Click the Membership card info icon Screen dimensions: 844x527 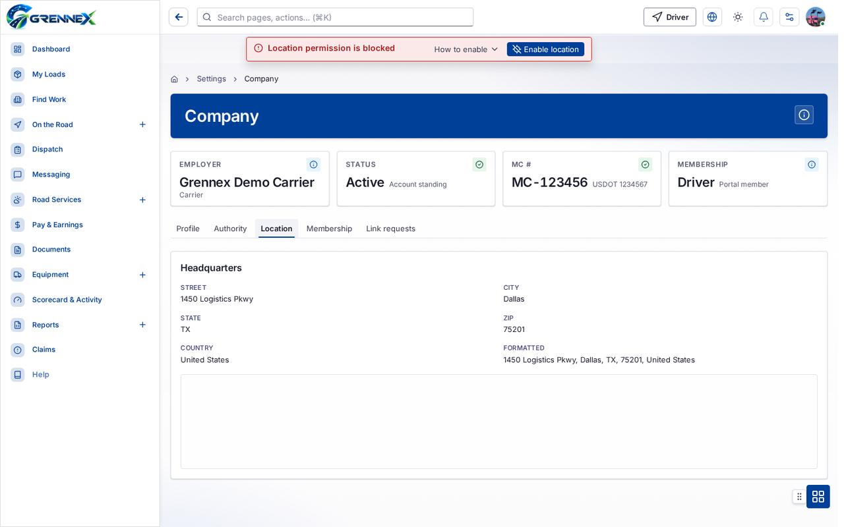point(812,165)
